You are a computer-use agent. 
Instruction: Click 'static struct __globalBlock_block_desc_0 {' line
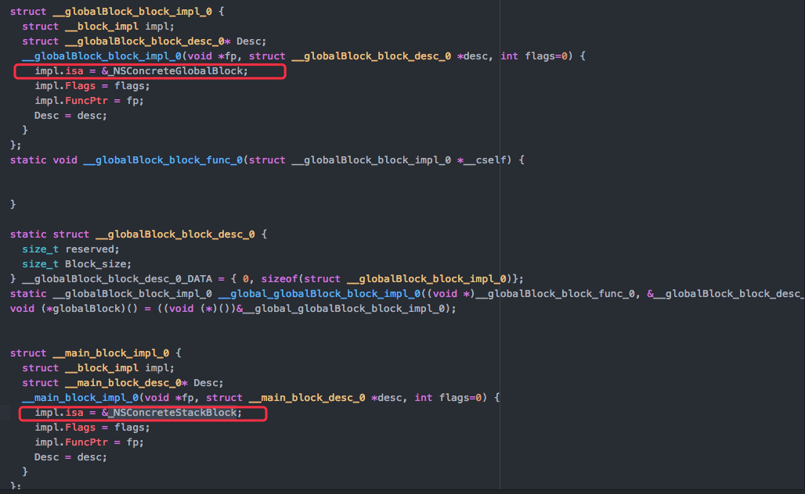coord(139,234)
